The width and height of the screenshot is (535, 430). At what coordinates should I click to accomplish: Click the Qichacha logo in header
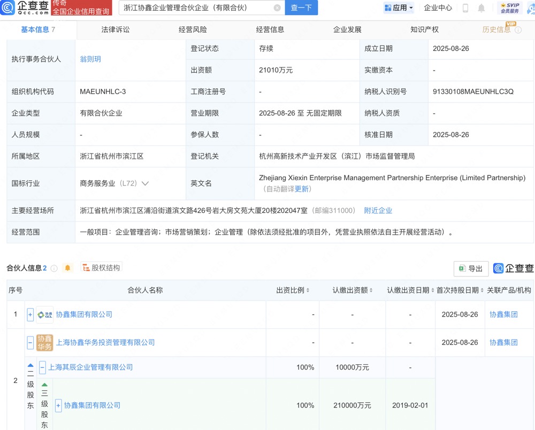[x=25, y=7]
